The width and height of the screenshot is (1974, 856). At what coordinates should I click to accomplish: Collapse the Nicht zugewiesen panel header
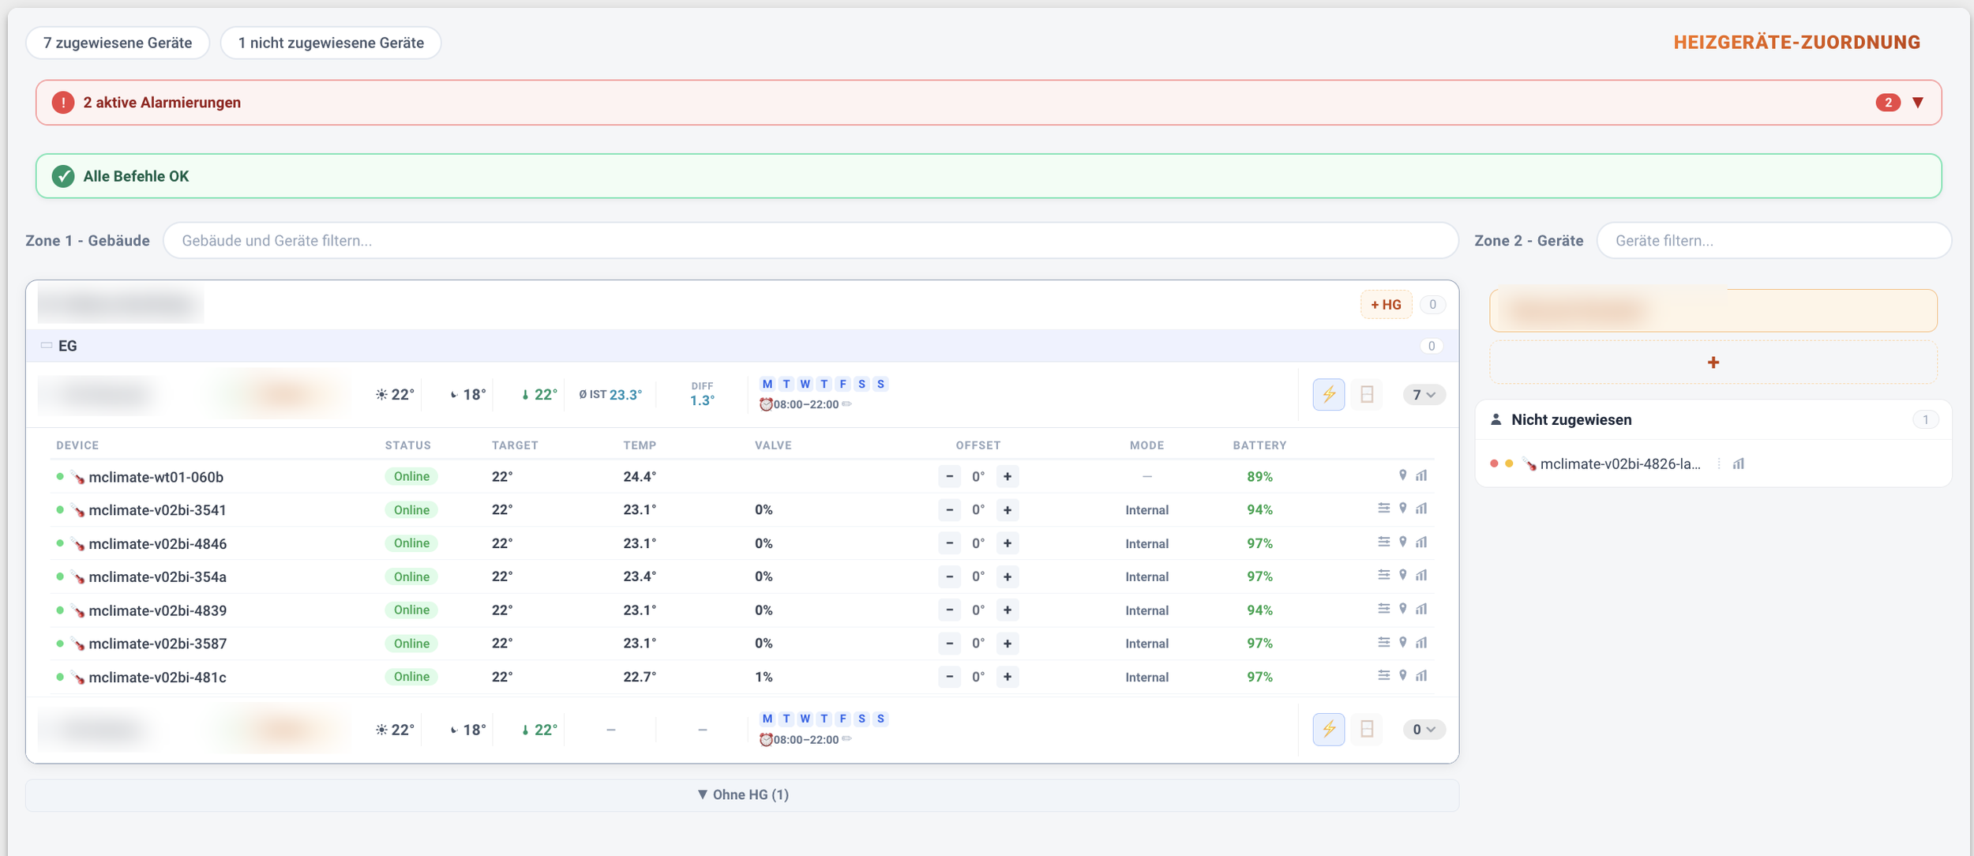tap(1713, 419)
